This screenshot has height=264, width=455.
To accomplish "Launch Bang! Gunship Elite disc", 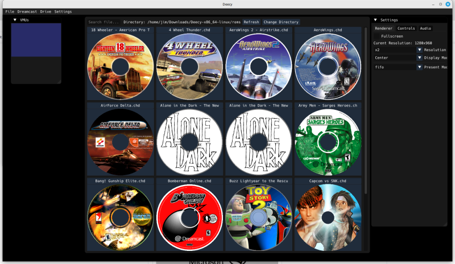I will click(x=121, y=217).
